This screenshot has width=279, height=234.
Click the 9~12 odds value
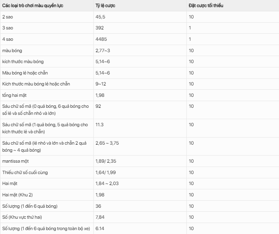(101, 84)
